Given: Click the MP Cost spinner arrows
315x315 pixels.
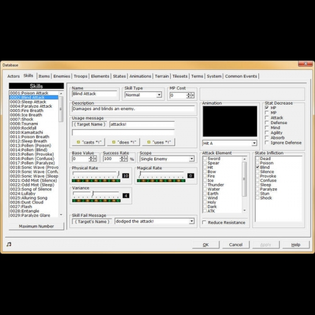Looking at the screenshot, I should tap(188, 95).
